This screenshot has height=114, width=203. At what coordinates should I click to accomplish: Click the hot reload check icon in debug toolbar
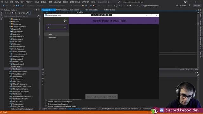[x=108, y=15]
